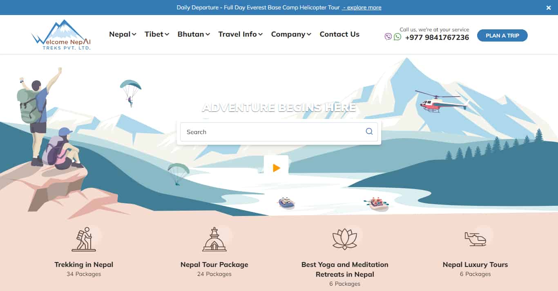Select the lotus icon for Yoga Retreats
The height and width of the screenshot is (291, 558).
[x=345, y=239]
